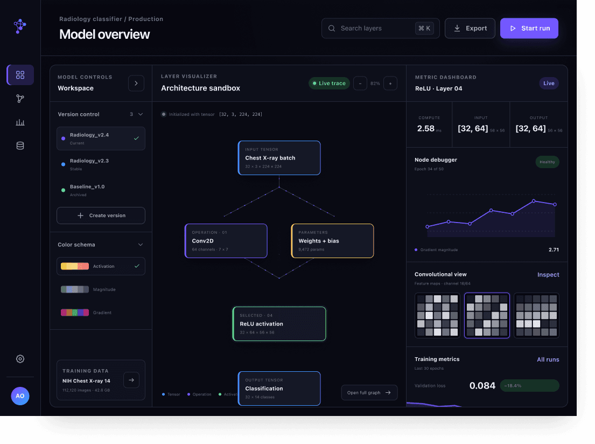Screen dimensions: 595x444
Task: Click the Healthy status badge
Action: tap(547, 162)
